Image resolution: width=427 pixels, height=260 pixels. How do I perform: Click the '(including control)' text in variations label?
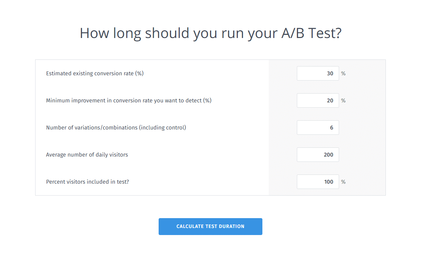tap(162, 128)
